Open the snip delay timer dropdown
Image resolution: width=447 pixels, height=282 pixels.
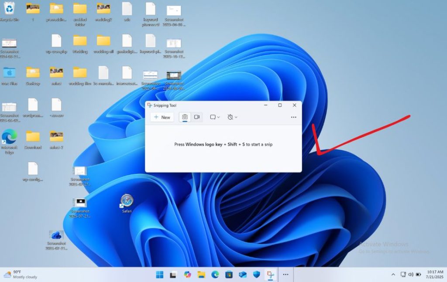[x=232, y=117]
